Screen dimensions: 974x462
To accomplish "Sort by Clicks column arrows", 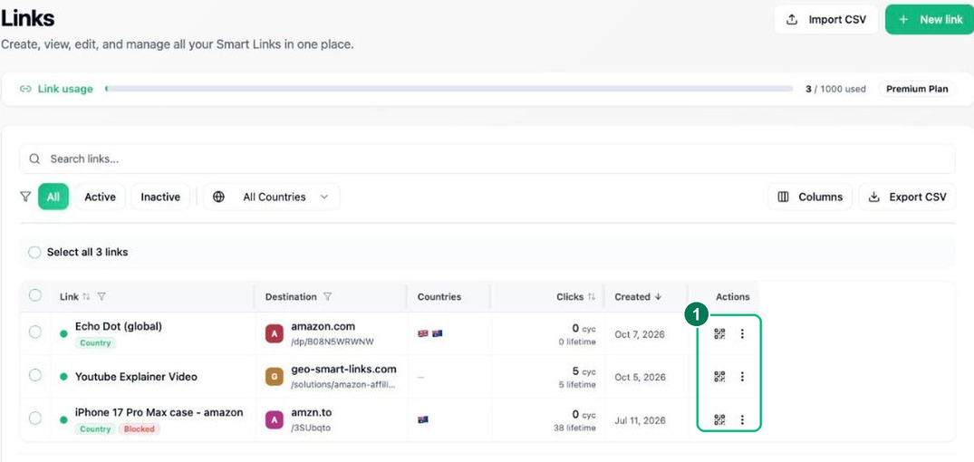I will [x=592, y=297].
